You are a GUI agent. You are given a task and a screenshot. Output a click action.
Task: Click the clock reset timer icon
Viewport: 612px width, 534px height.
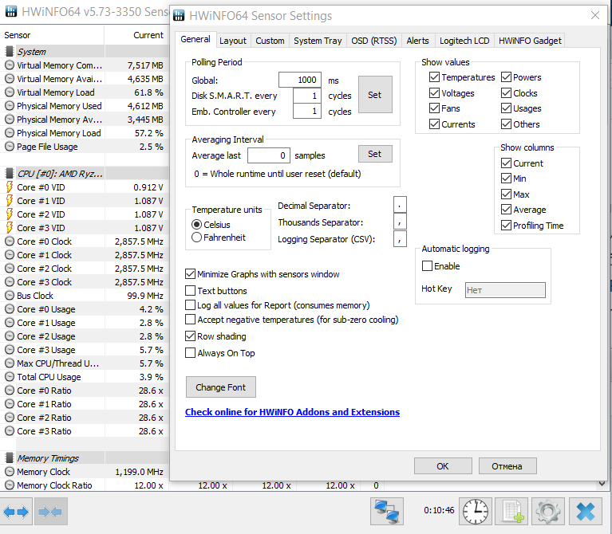pos(476,511)
